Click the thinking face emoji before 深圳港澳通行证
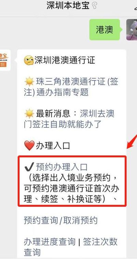The image size is (137, 259). (29, 60)
